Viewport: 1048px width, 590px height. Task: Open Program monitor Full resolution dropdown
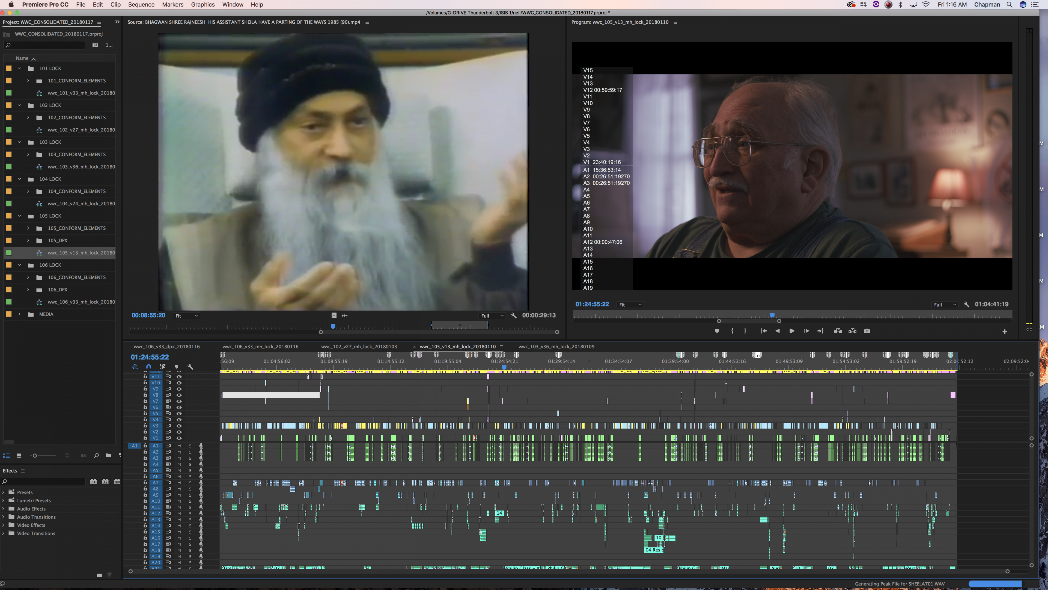pyautogui.click(x=945, y=305)
